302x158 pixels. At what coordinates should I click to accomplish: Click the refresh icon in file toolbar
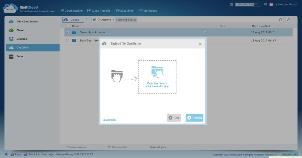(x=280, y=20)
